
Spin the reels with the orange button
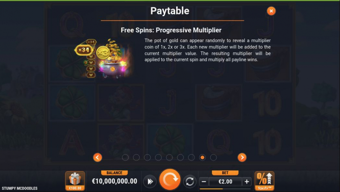click(170, 179)
